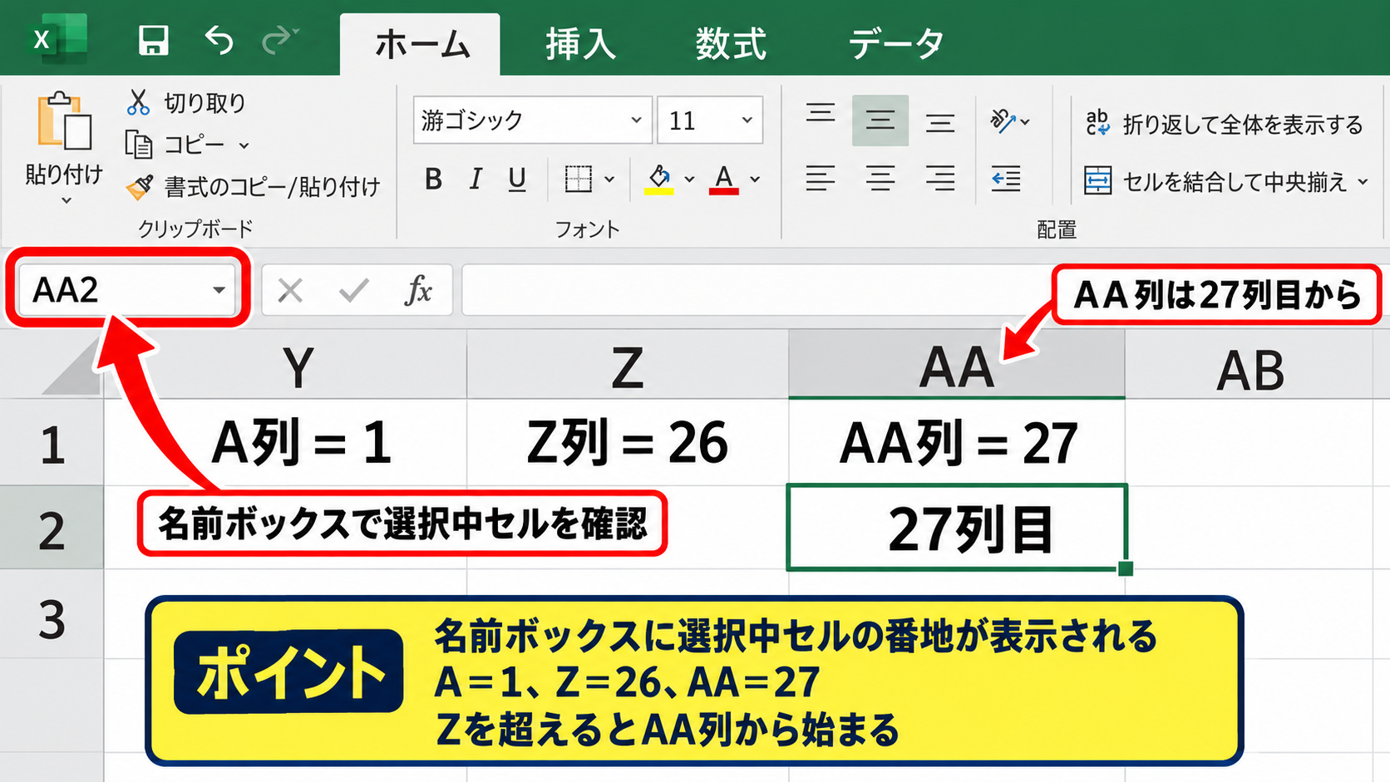Click the Paste clipboard icon
This screenshot has height=782, width=1390.
63,121
